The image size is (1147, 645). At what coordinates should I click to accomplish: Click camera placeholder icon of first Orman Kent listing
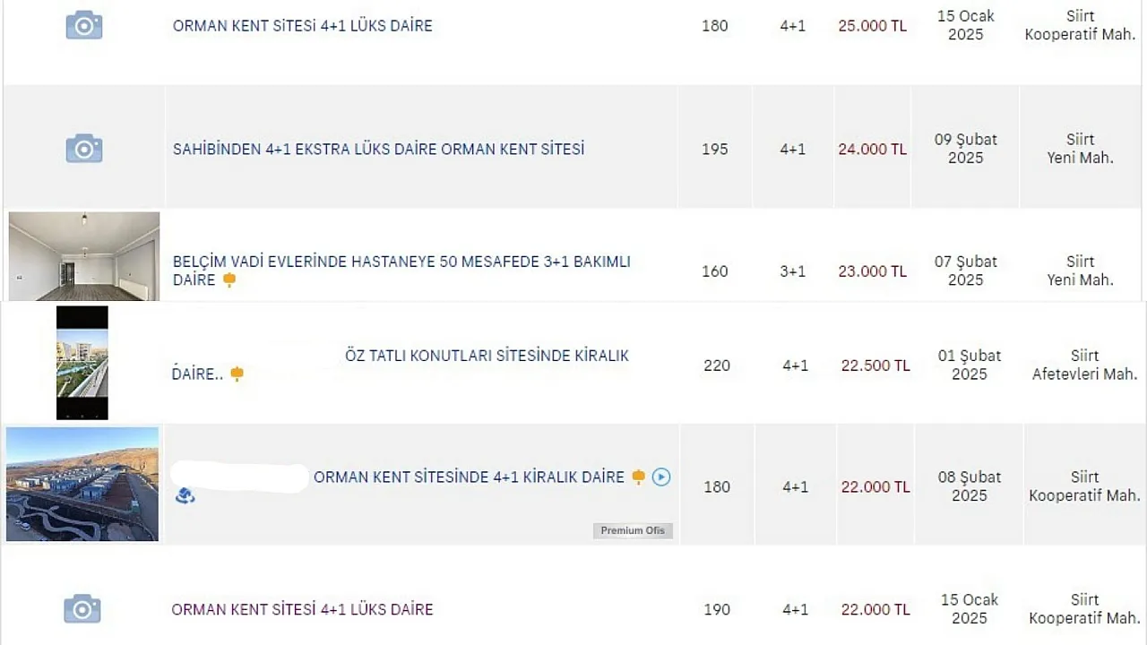[84, 25]
